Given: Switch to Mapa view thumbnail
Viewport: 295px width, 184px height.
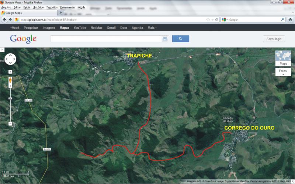Looking at the screenshot, I should (x=283, y=58).
